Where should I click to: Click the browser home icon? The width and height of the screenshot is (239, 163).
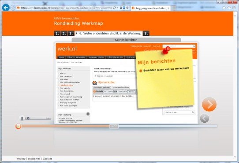pyautogui.click(x=224, y=8)
